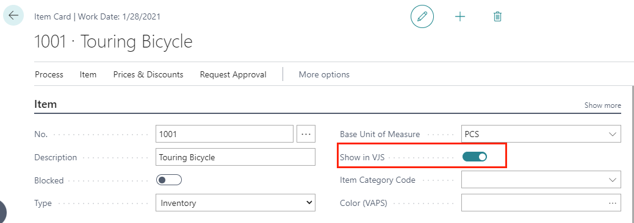The image size is (634, 223).
Task: Open the Color (VAPS) ellipsis lookup
Action: [x=612, y=203]
